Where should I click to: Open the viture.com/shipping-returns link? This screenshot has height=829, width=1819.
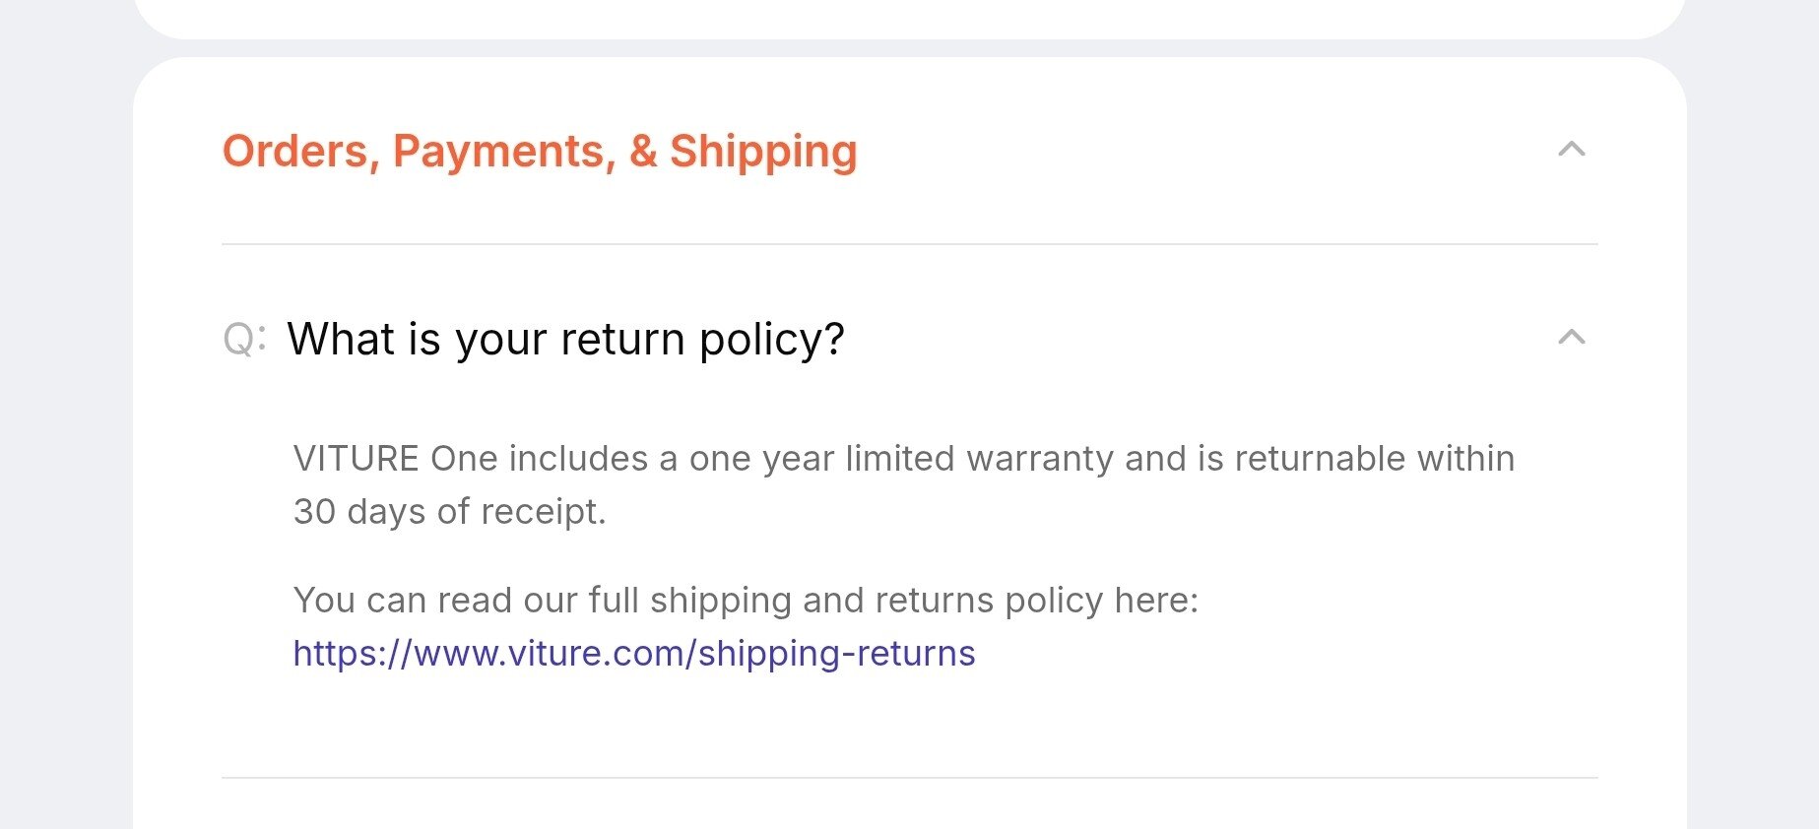634,654
